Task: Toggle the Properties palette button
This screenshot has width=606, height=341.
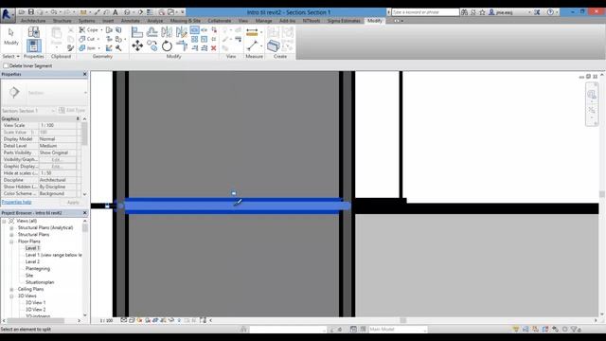Action: 34,45
